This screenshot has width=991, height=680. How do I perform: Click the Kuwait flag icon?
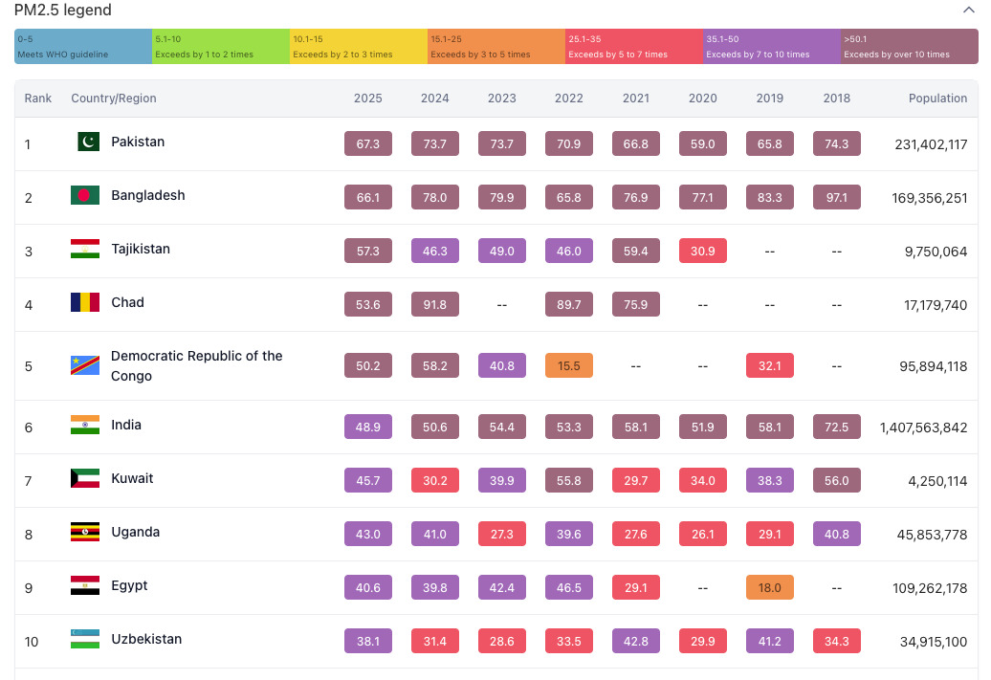click(x=85, y=479)
